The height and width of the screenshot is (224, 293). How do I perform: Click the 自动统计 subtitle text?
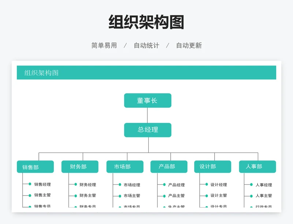[146, 46]
